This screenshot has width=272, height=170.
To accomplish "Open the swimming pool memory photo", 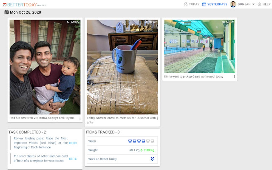I will 200,46.
